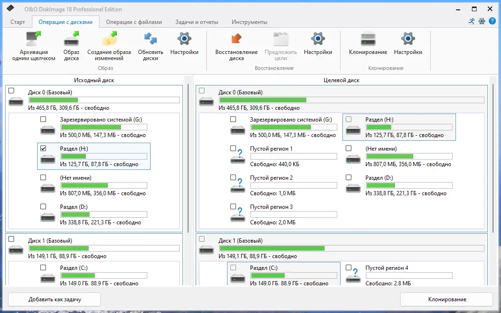Open program settings gear in title area

pyautogui.click(x=482, y=22)
